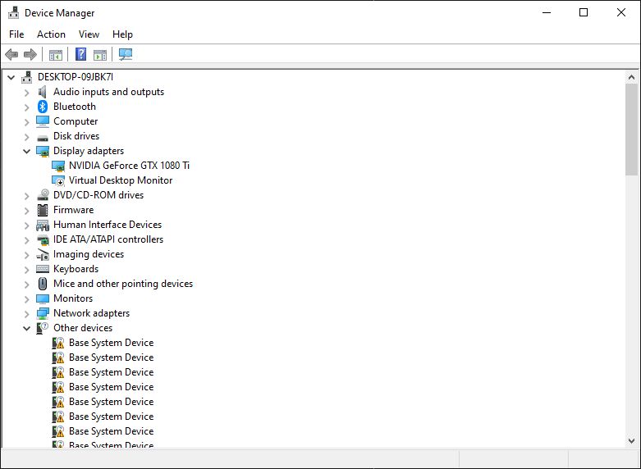Select the Virtual Desktop Monitor entry
This screenshot has width=641, height=469.
click(121, 180)
